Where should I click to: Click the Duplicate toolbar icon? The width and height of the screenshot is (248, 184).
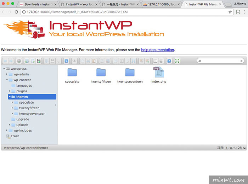pyautogui.click(x=116, y=61)
